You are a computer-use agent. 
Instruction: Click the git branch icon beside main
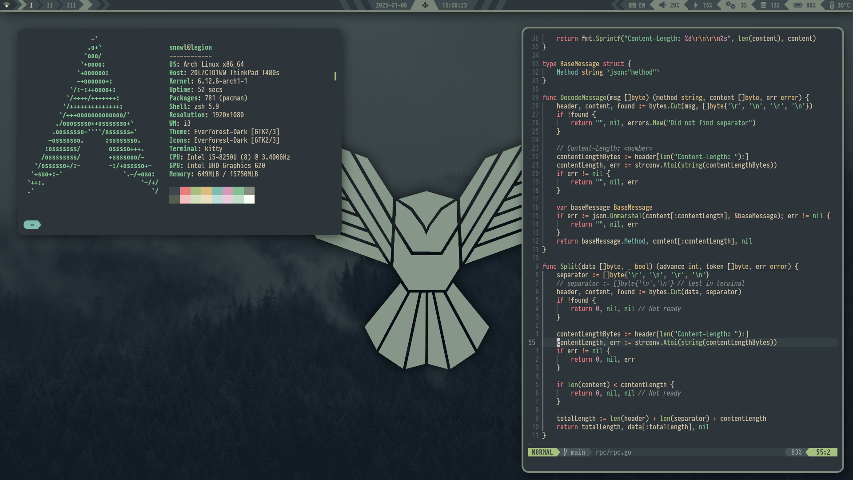[566, 452]
